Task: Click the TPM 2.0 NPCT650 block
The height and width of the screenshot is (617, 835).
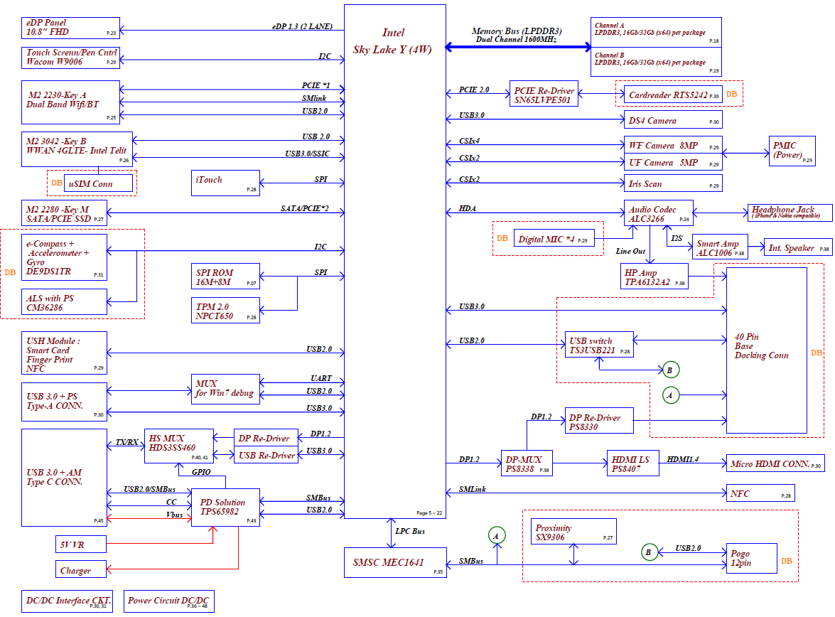Action: pyautogui.click(x=225, y=311)
